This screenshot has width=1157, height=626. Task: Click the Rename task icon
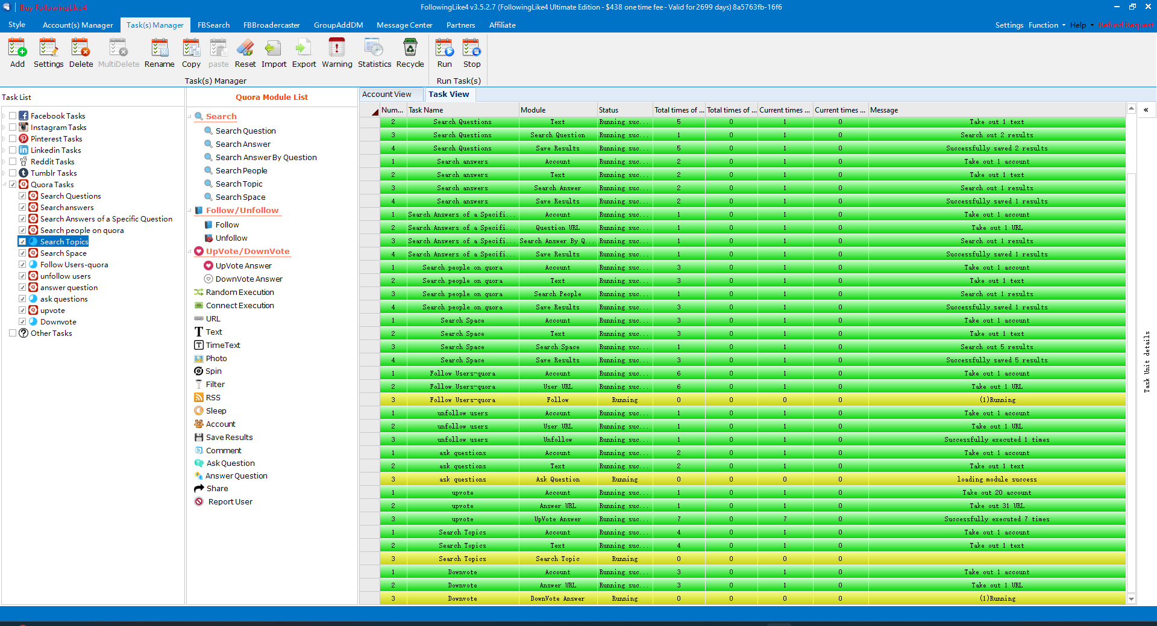(159, 53)
